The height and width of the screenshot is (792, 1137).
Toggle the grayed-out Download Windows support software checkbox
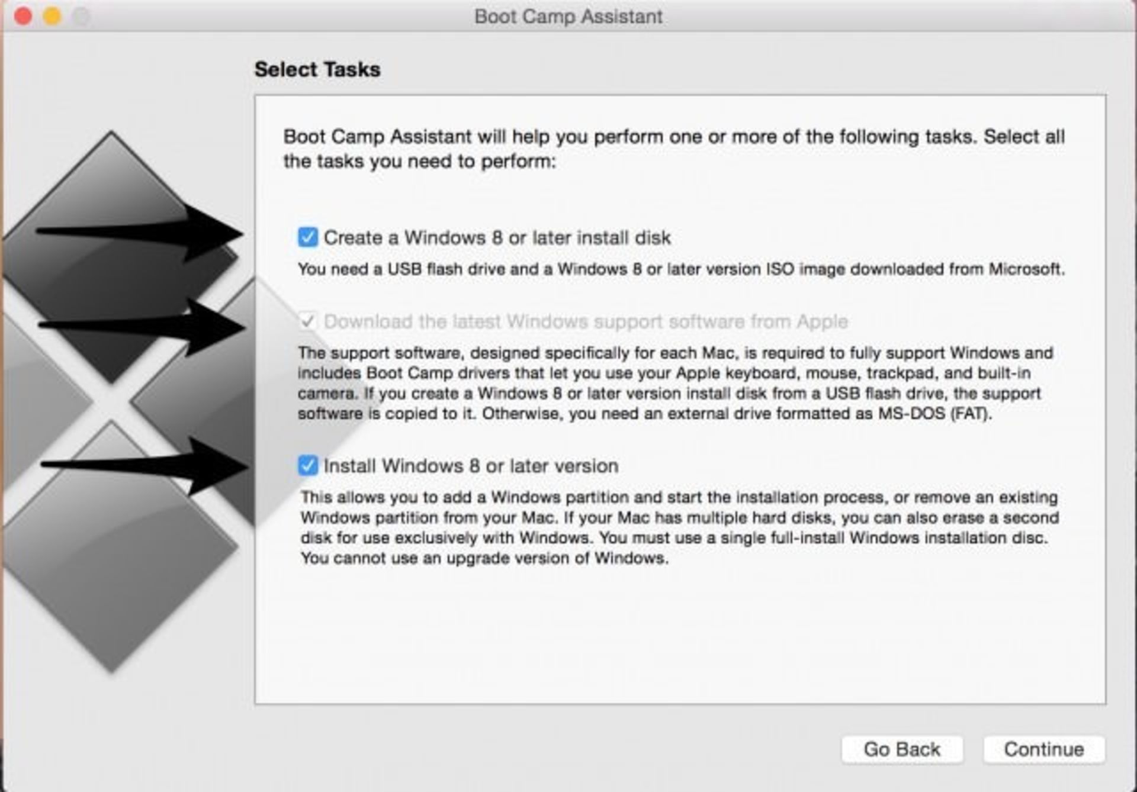click(x=307, y=321)
